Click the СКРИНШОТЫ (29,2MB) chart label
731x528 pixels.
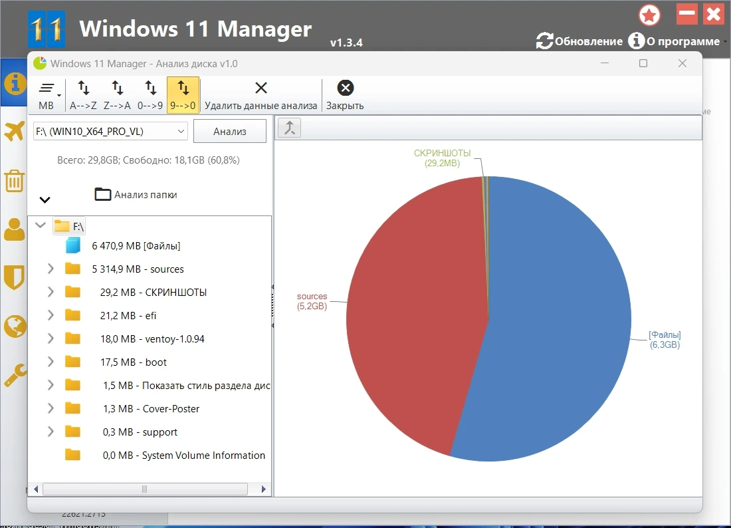pos(442,158)
